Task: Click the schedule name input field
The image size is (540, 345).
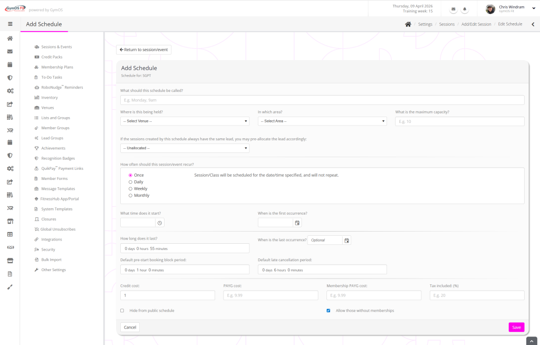Action: click(322, 100)
